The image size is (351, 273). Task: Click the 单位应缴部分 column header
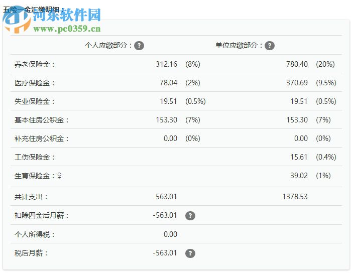(239, 46)
